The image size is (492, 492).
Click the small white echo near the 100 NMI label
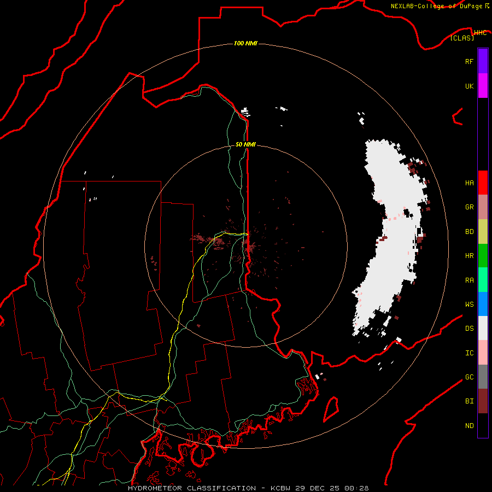(x=245, y=112)
